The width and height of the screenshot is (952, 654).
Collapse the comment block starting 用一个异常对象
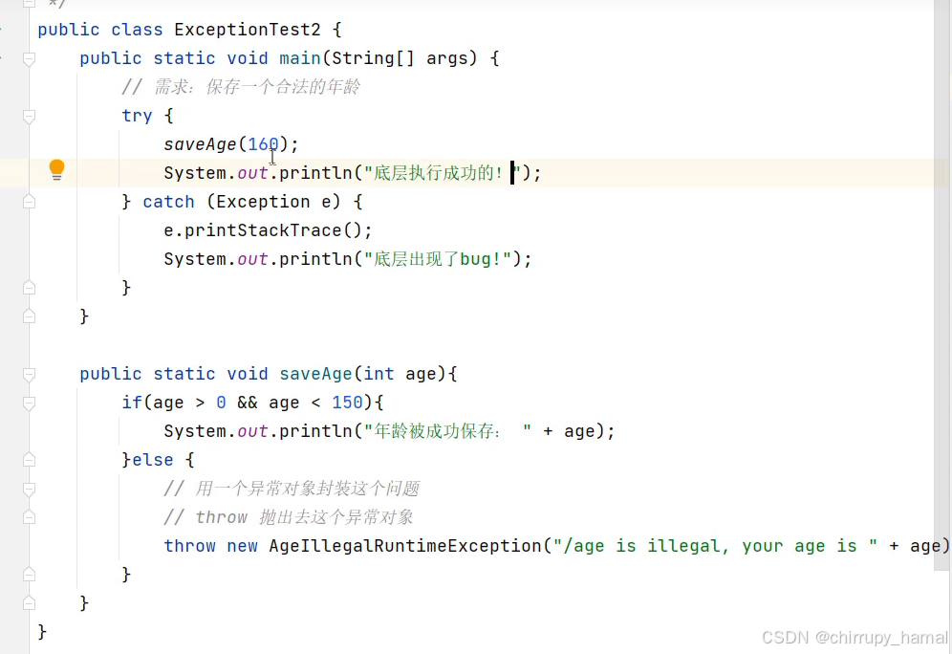pos(29,489)
